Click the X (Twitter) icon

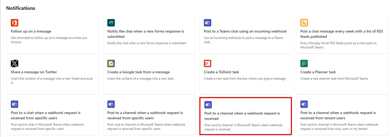(x=15, y=63)
